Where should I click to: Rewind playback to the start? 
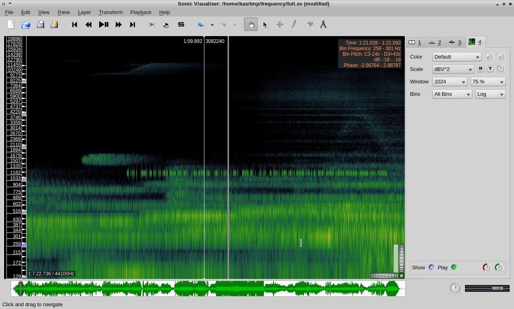[75, 24]
